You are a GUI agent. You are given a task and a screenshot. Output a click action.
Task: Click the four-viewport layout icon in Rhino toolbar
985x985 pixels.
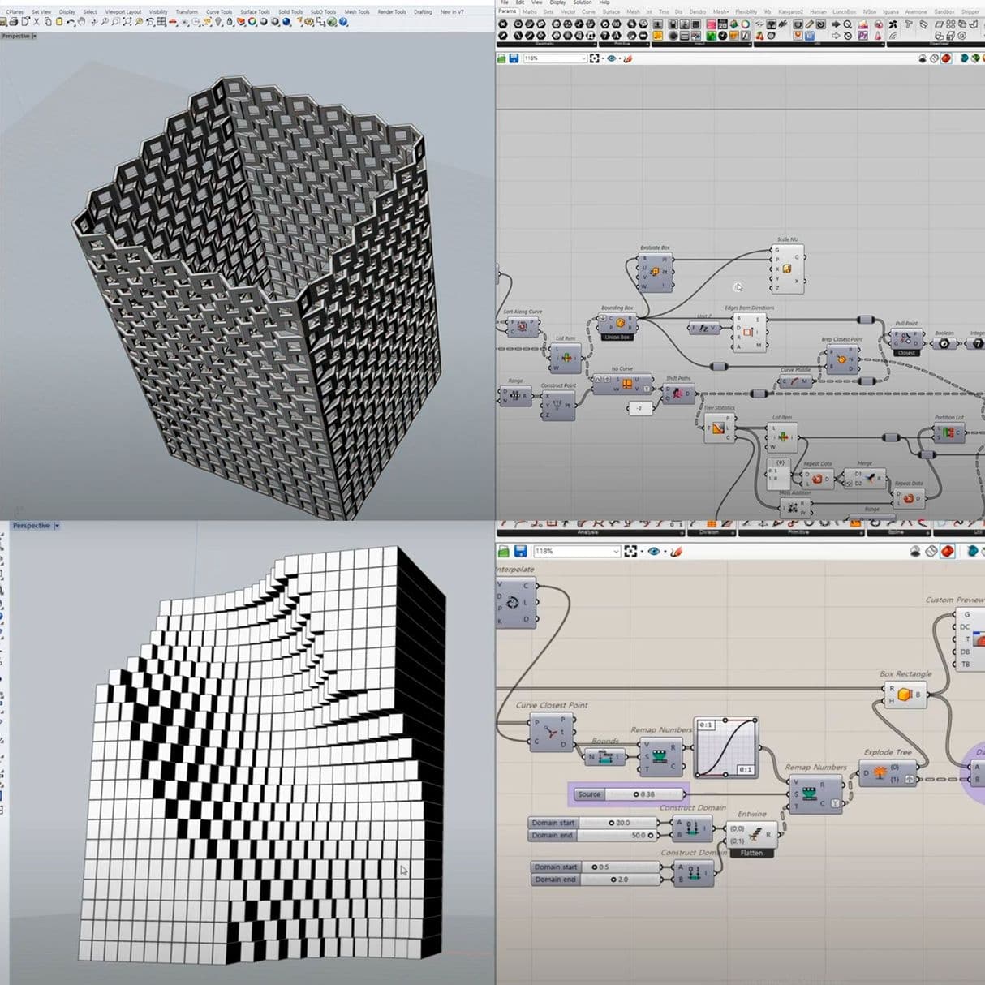[161, 22]
